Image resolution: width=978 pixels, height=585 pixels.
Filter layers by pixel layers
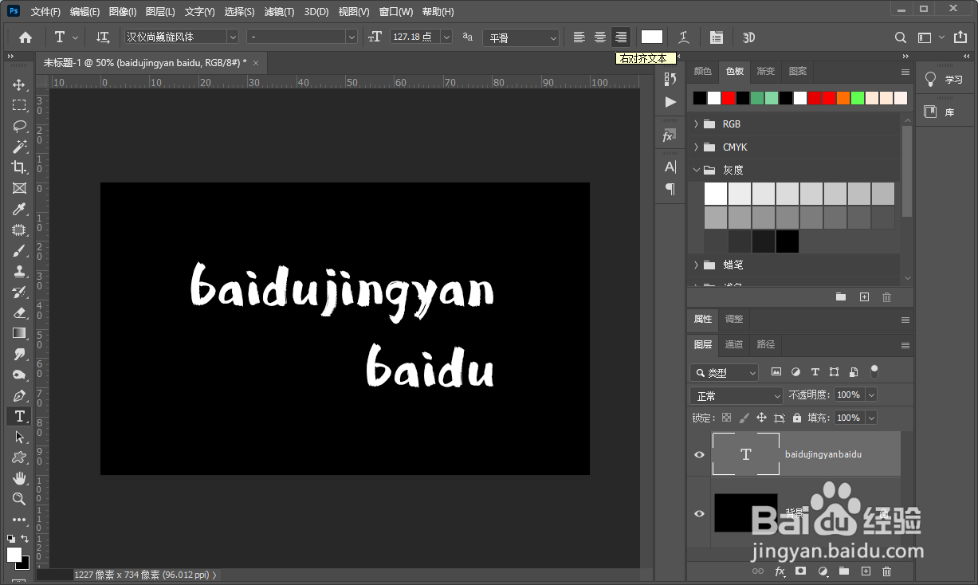pyautogui.click(x=776, y=372)
